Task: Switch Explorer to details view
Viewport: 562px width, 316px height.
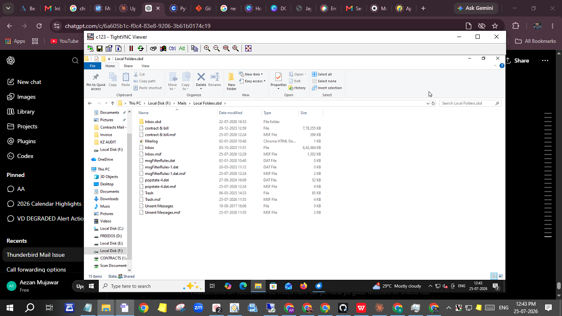Action: pyautogui.click(x=494, y=276)
